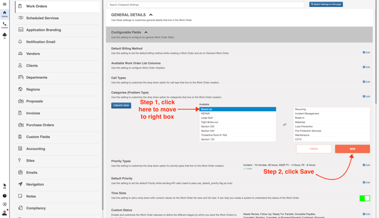The image size is (379, 218).
Task: Select Loss Prevention in right list
Action: pos(331,127)
